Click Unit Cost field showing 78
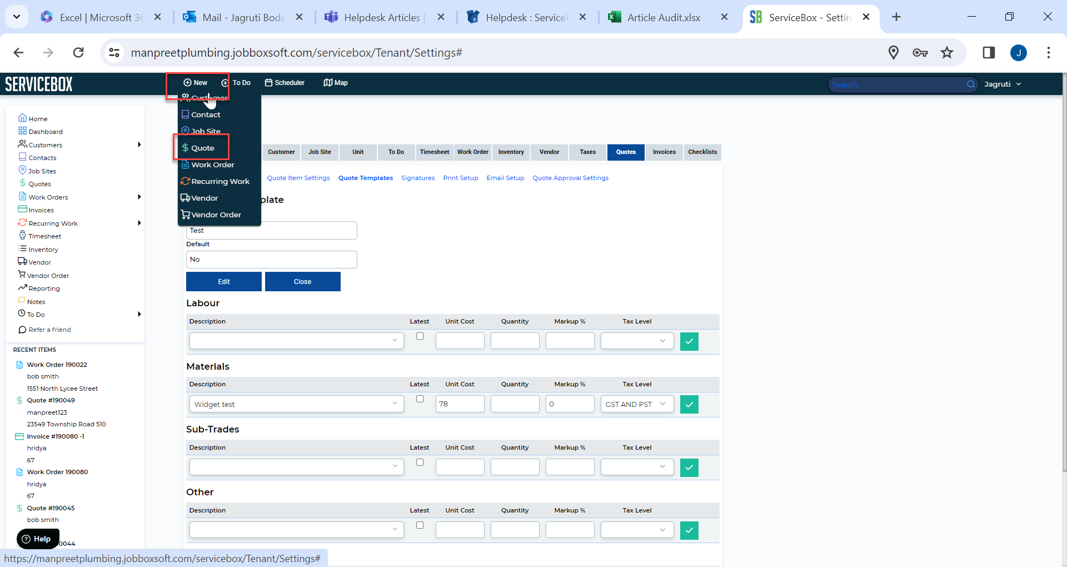This screenshot has width=1067, height=567. (460, 404)
